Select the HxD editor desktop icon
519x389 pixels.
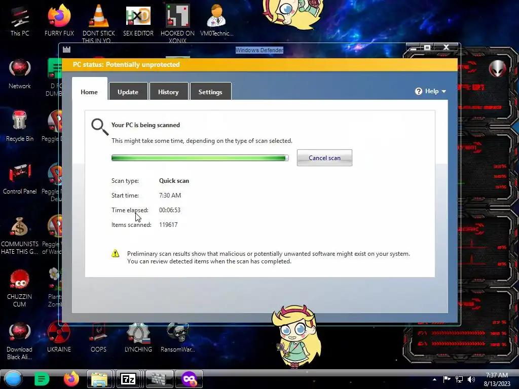coord(138,21)
